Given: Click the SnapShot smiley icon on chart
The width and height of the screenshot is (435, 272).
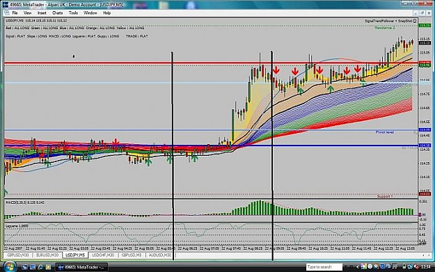Looking at the screenshot, I should [x=415, y=21].
